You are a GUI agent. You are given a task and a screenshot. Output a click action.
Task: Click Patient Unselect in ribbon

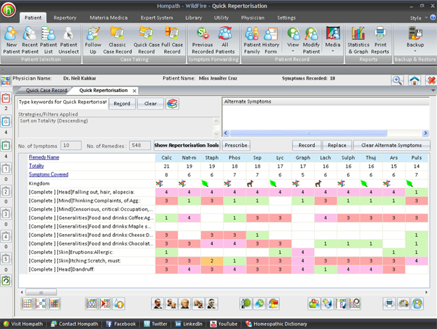pyautogui.click(x=68, y=40)
